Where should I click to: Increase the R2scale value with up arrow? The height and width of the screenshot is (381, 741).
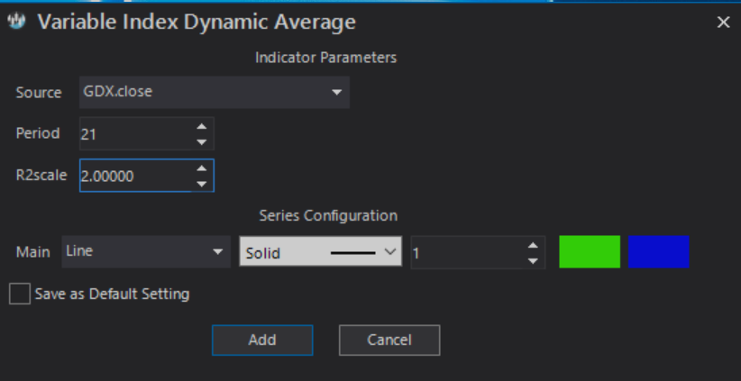(202, 168)
